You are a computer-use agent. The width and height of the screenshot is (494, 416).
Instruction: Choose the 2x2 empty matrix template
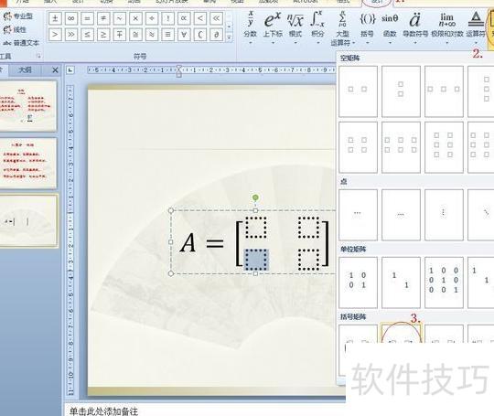click(x=358, y=147)
